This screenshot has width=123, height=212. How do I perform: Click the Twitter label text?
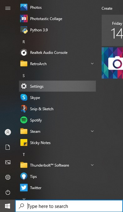click(36, 188)
